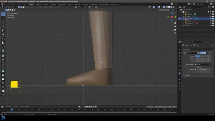Open Global transform orientation dropdown
Image resolution: width=215 pixels, height=121 pixels.
(79, 7)
